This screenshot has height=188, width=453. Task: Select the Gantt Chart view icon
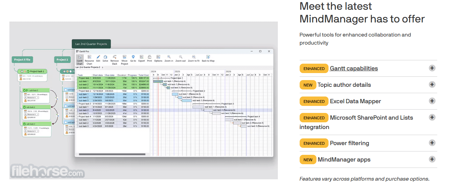click(x=80, y=60)
